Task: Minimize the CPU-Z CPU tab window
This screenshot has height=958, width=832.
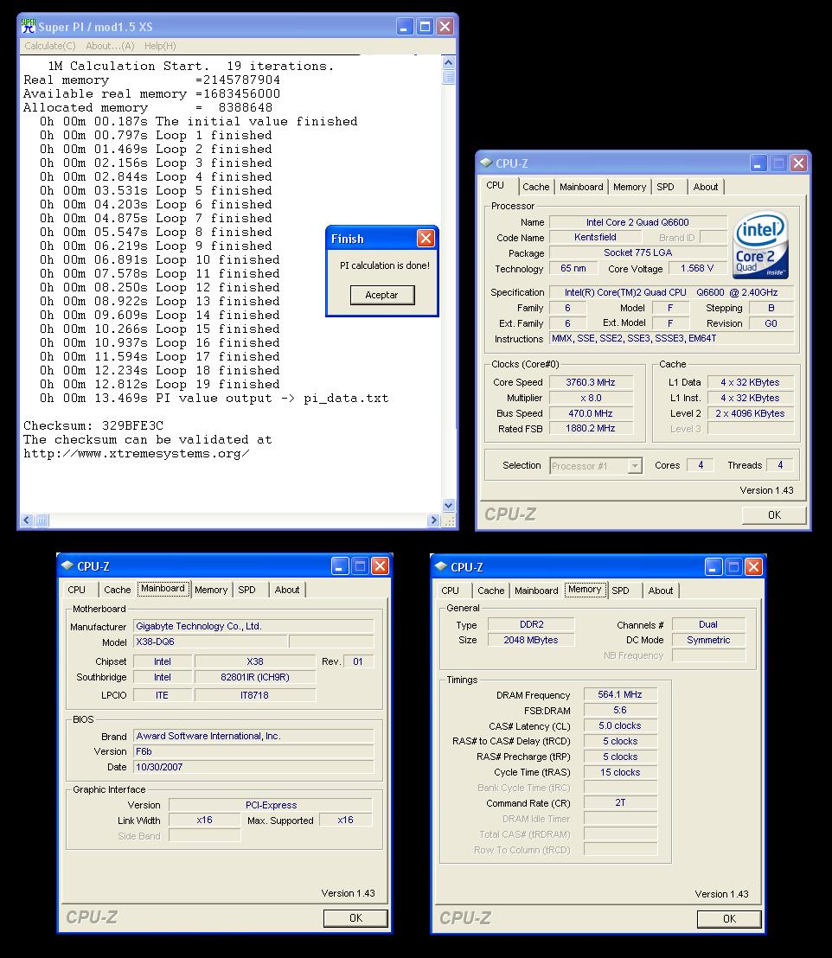Action: (758, 163)
